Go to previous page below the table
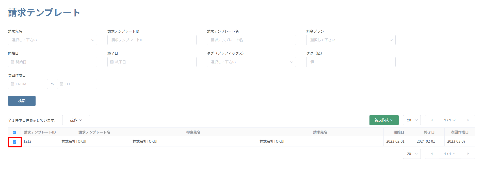 [432, 154]
